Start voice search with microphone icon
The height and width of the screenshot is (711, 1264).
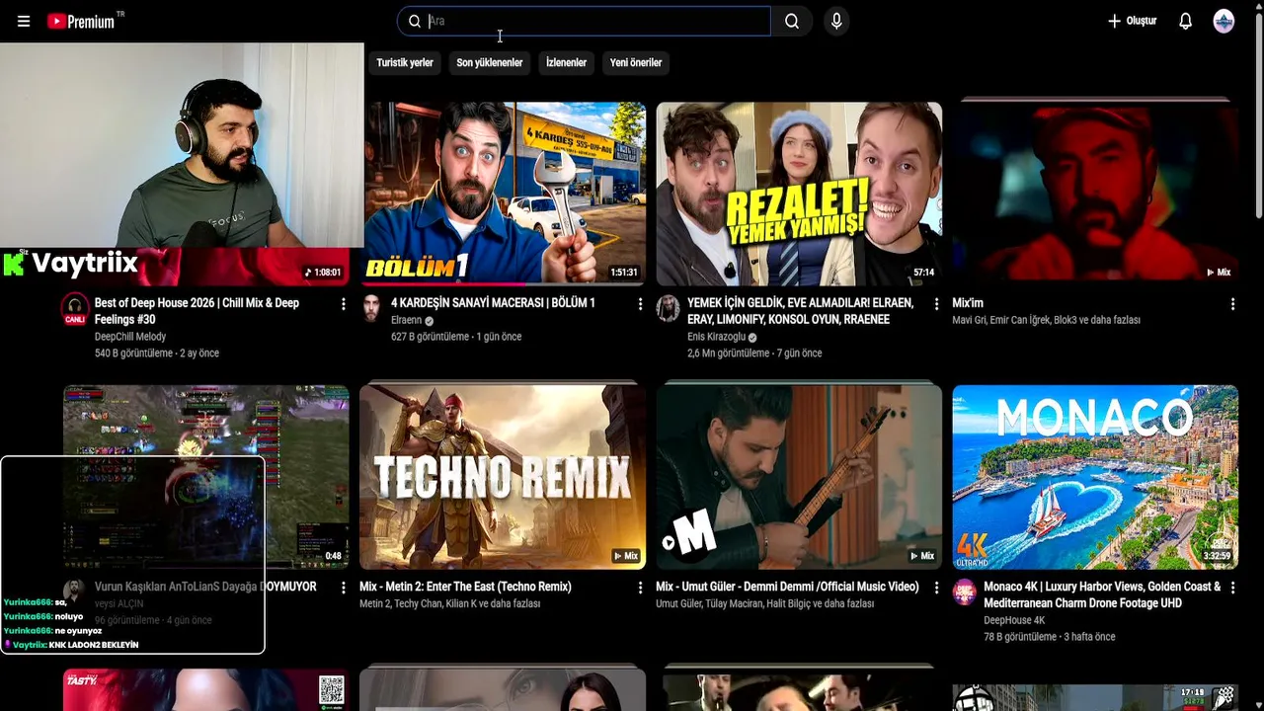tap(836, 21)
